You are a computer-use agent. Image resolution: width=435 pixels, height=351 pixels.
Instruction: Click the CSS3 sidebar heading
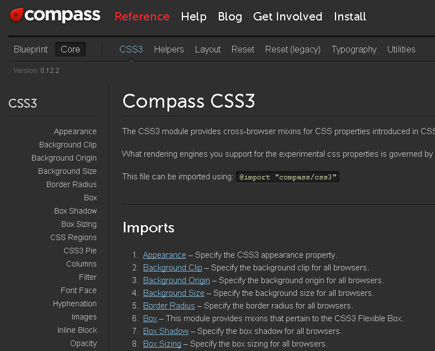coord(23,103)
